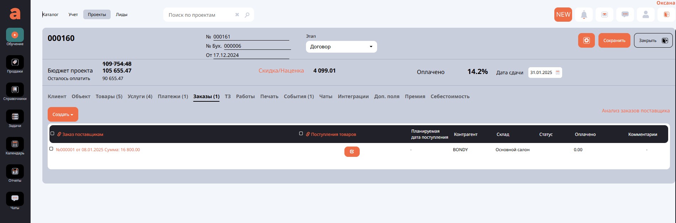Image resolution: width=676 pixels, height=223 pixels.
Task: Open the Отчеты sidebar icon
Action: (15, 172)
